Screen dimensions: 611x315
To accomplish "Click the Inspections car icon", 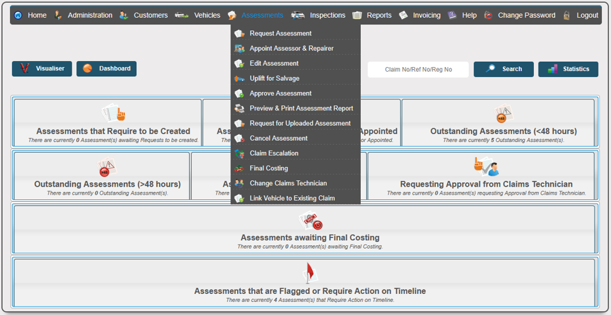I will (298, 15).
